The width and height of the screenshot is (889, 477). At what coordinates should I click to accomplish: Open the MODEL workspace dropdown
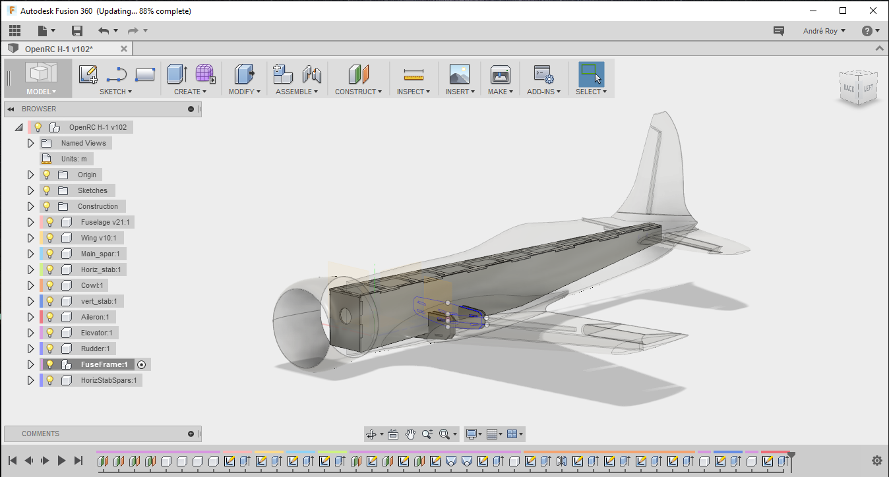pos(41,92)
